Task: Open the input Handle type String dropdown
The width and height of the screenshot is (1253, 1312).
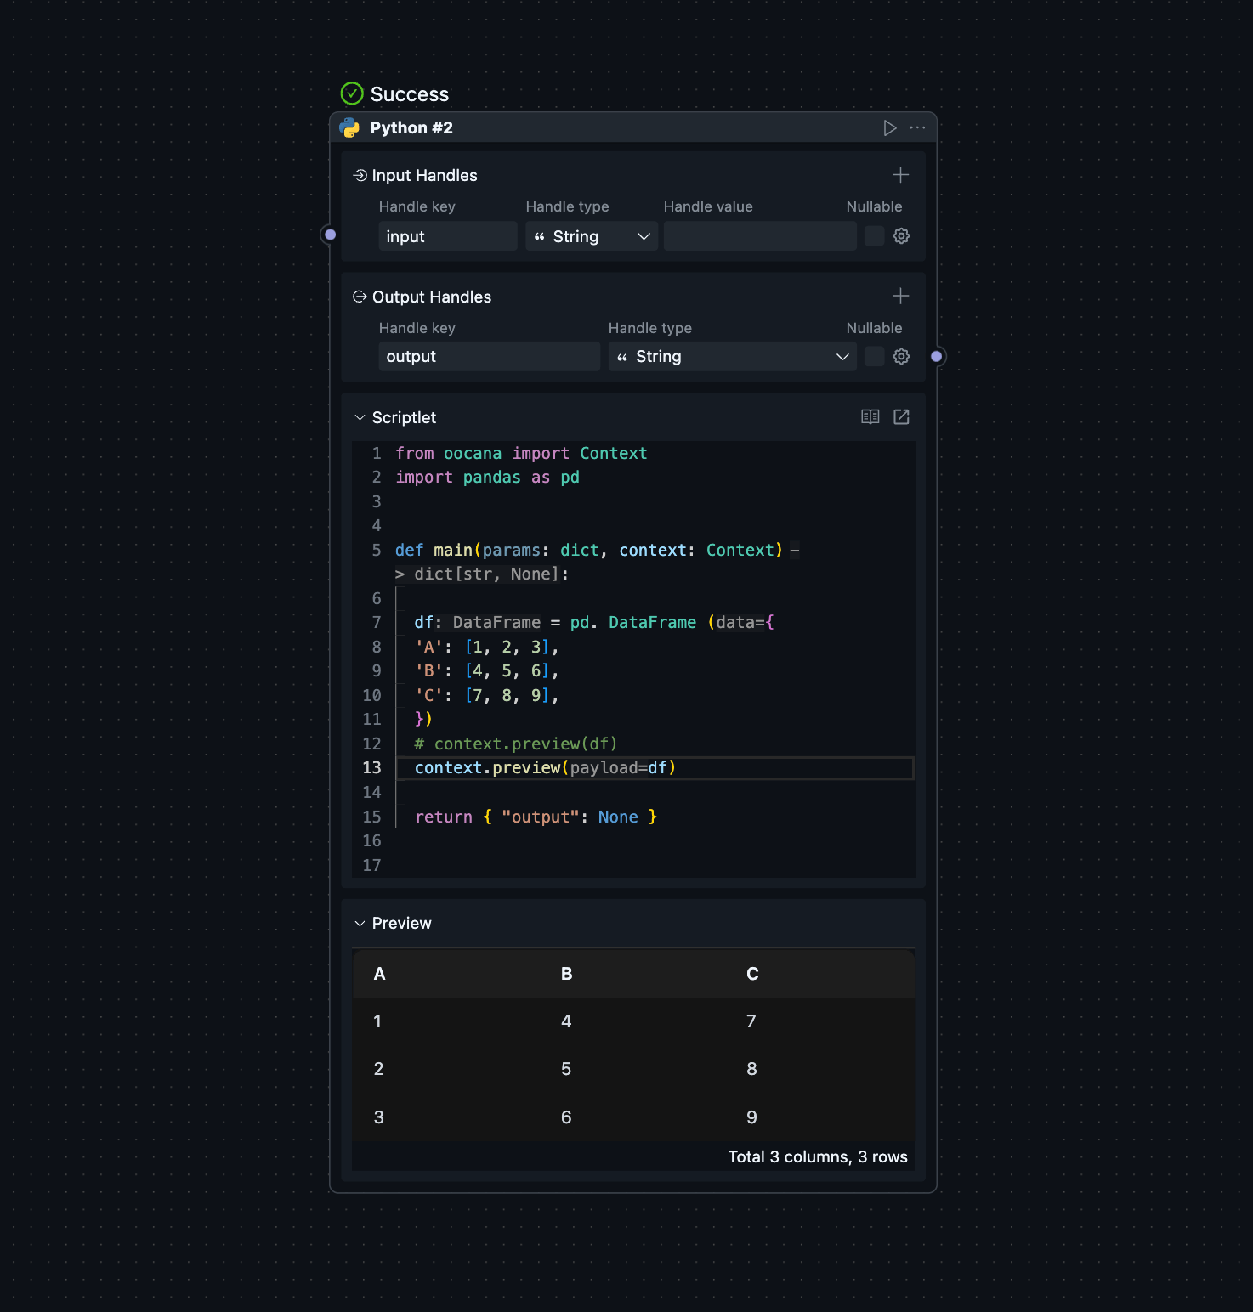Action: (x=592, y=236)
